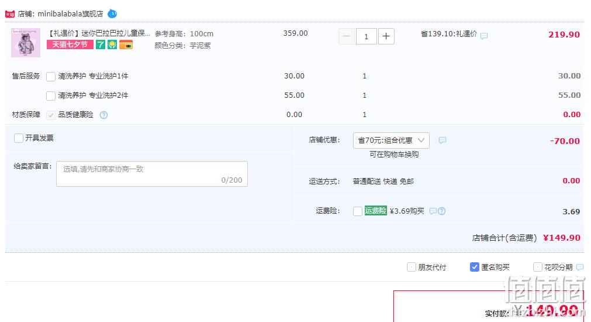Click the Tmall logo icon beside store name
The width and height of the screenshot is (591, 322).
click(10, 14)
